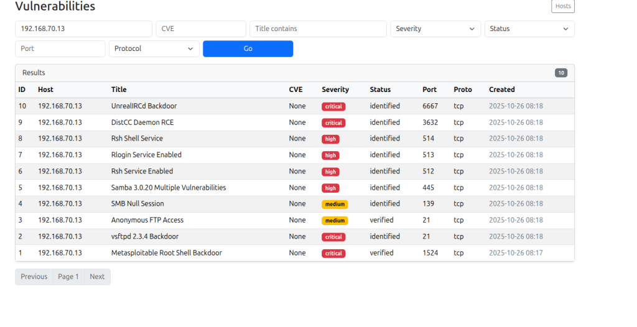
Task: Expand the Status filter dropdown
Action: coord(529,29)
